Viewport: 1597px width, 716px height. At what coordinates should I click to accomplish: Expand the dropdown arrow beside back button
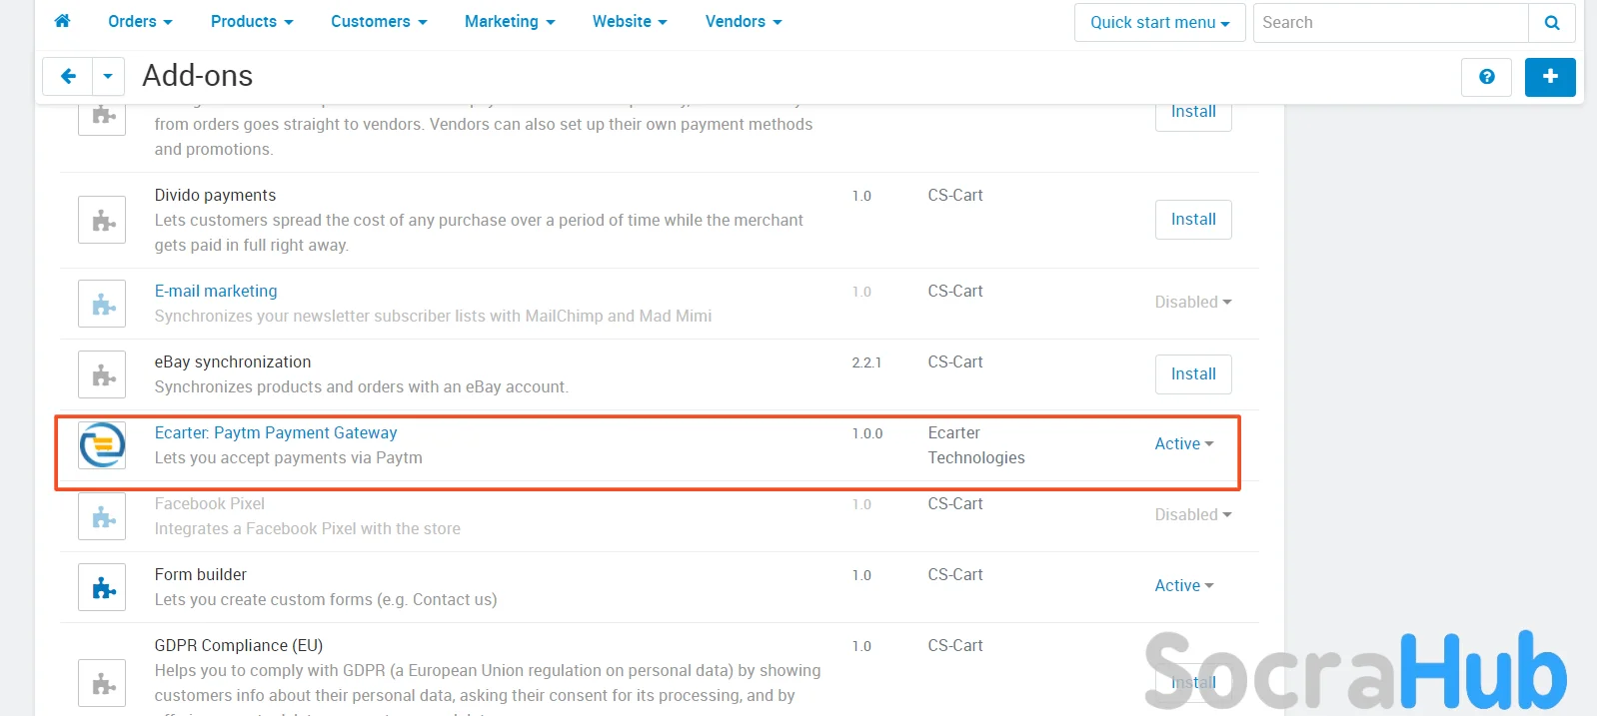click(108, 76)
